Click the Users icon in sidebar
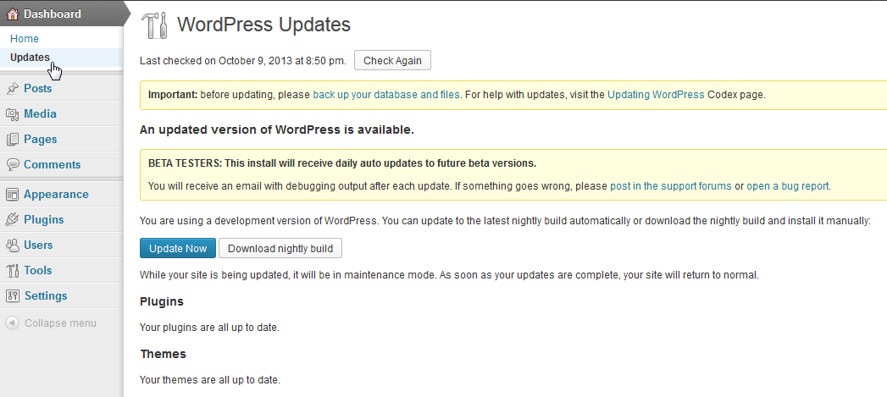The height and width of the screenshot is (397, 887). (13, 245)
